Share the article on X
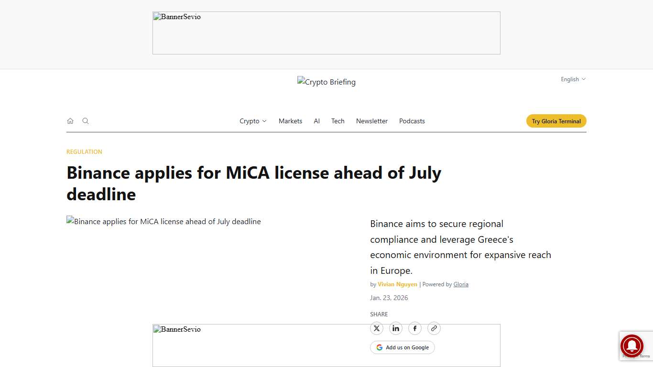 pos(377,328)
